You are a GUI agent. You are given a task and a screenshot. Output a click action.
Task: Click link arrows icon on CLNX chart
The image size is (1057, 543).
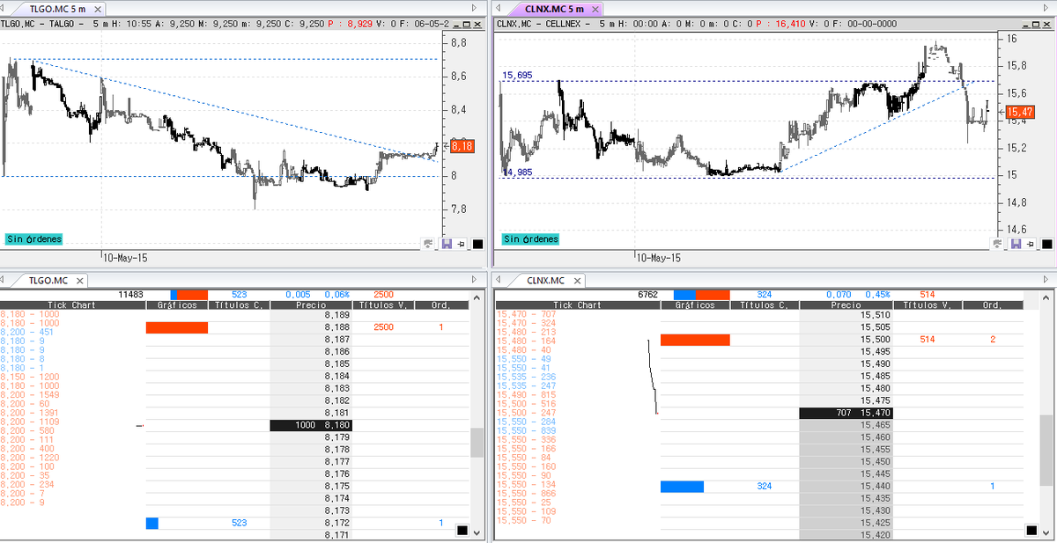(x=995, y=244)
